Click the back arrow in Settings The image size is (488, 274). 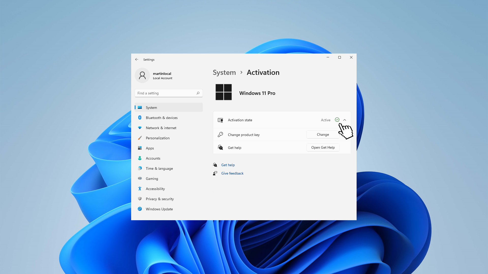(137, 59)
